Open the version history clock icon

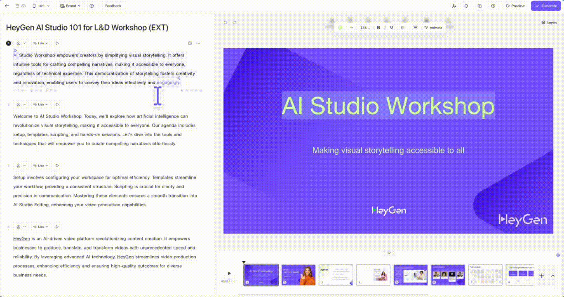tap(493, 6)
